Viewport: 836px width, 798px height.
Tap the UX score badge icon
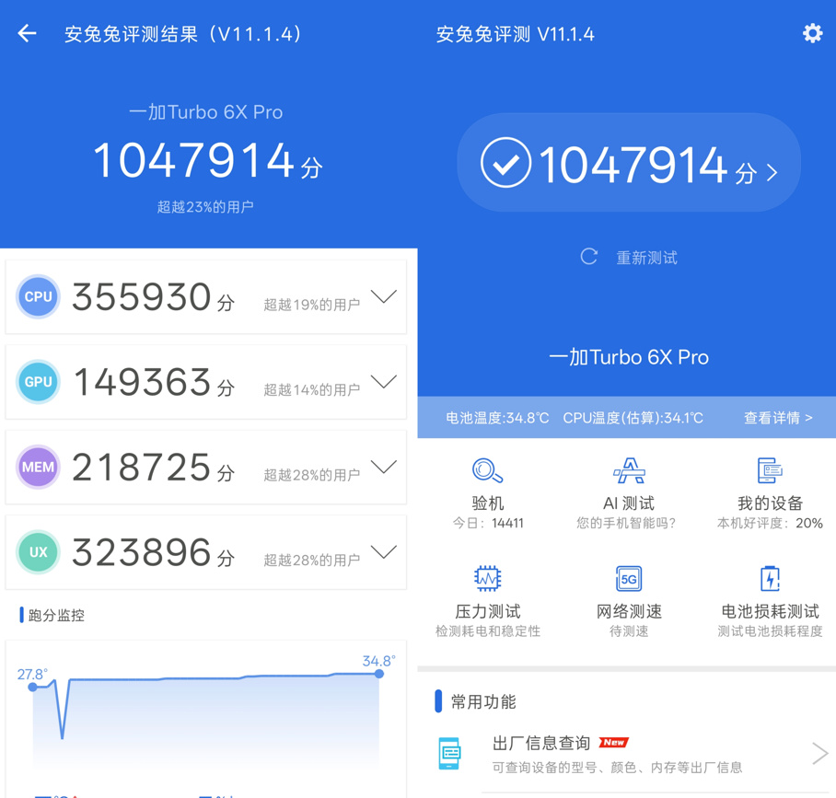(x=38, y=551)
